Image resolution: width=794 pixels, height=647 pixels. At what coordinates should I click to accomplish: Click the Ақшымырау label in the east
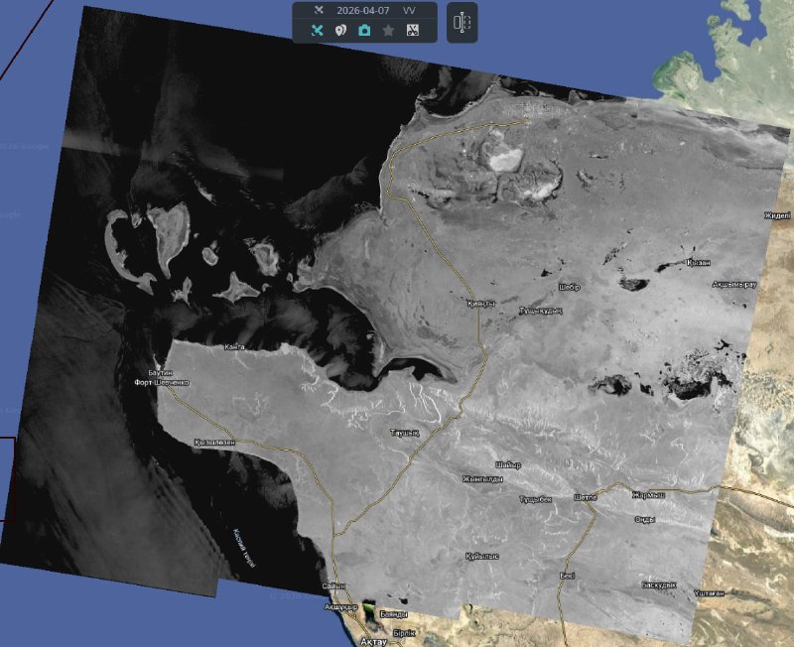(734, 285)
